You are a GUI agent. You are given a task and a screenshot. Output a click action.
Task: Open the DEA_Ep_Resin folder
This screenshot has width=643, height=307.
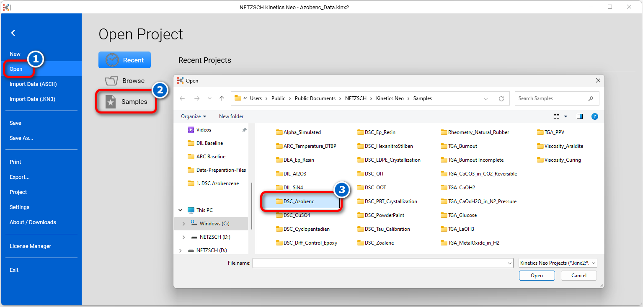click(x=295, y=160)
